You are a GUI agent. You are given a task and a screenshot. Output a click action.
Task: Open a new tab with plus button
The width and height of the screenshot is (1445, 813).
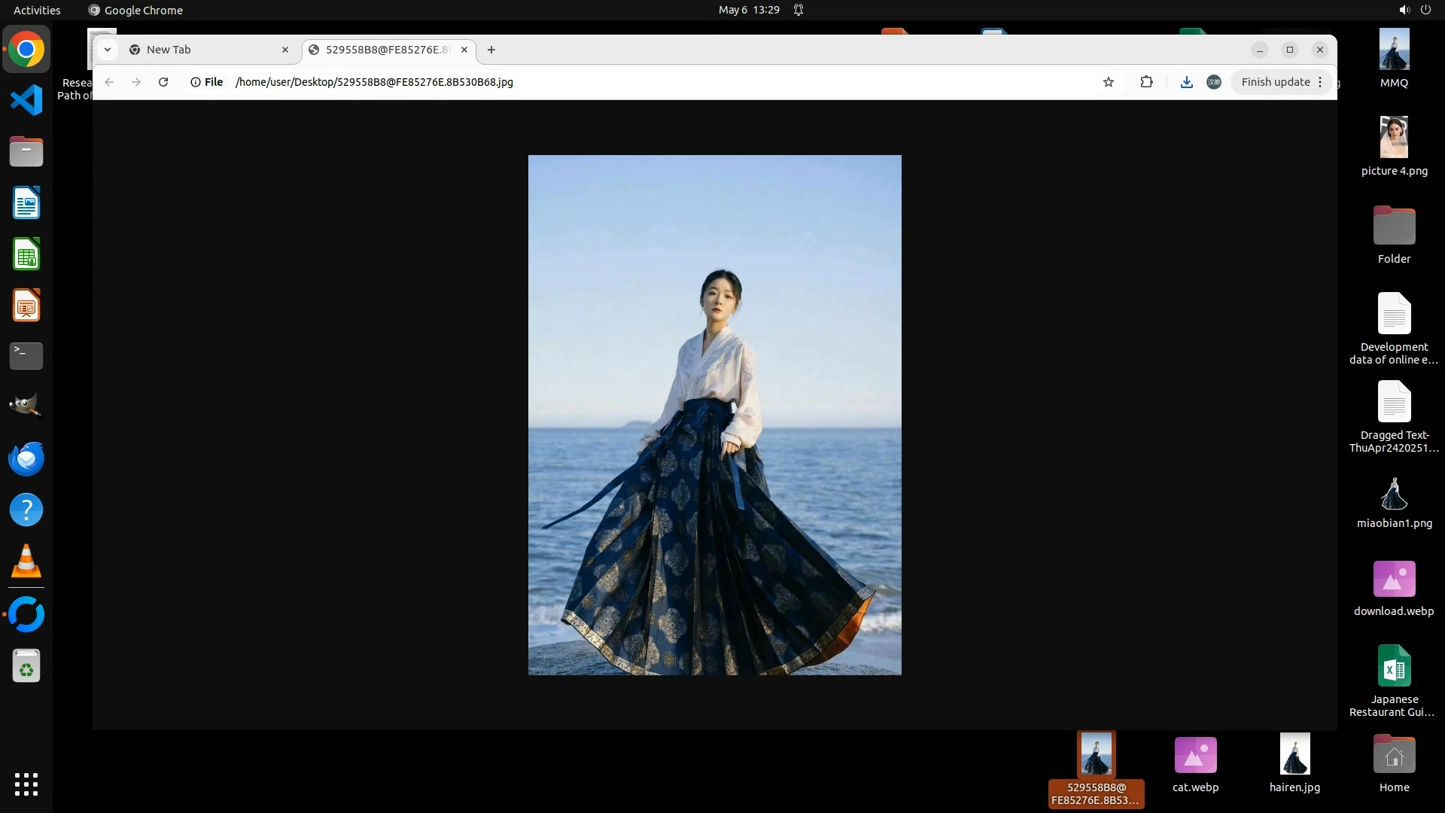point(491,50)
